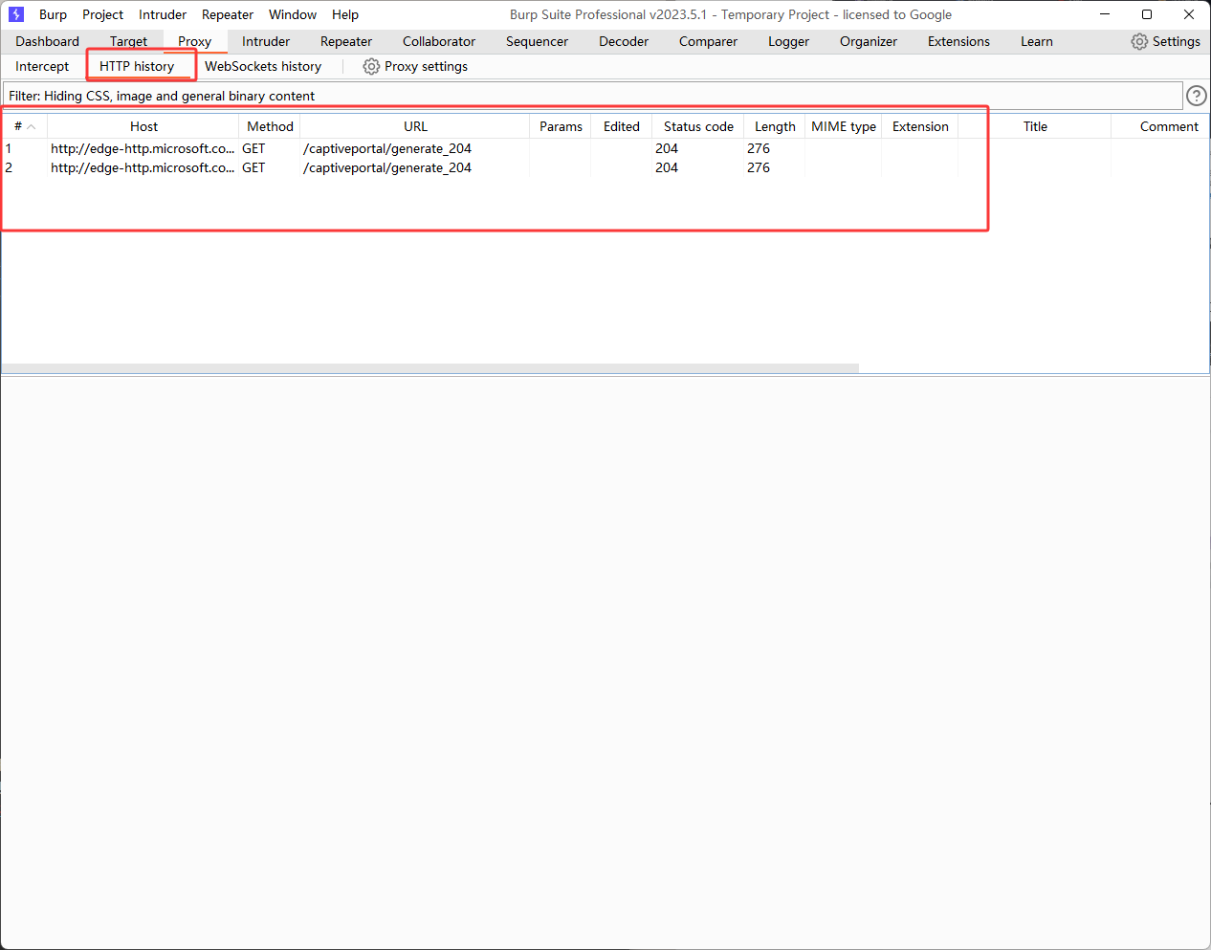
Task: Switch to the Target tab
Action: coord(128,41)
